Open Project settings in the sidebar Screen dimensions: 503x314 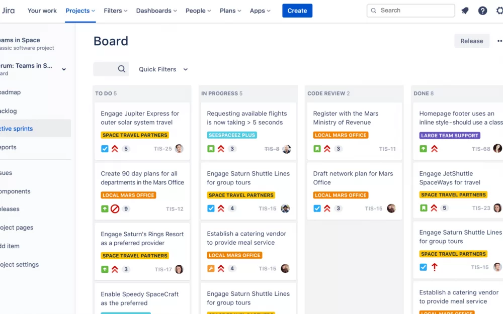(x=19, y=265)
